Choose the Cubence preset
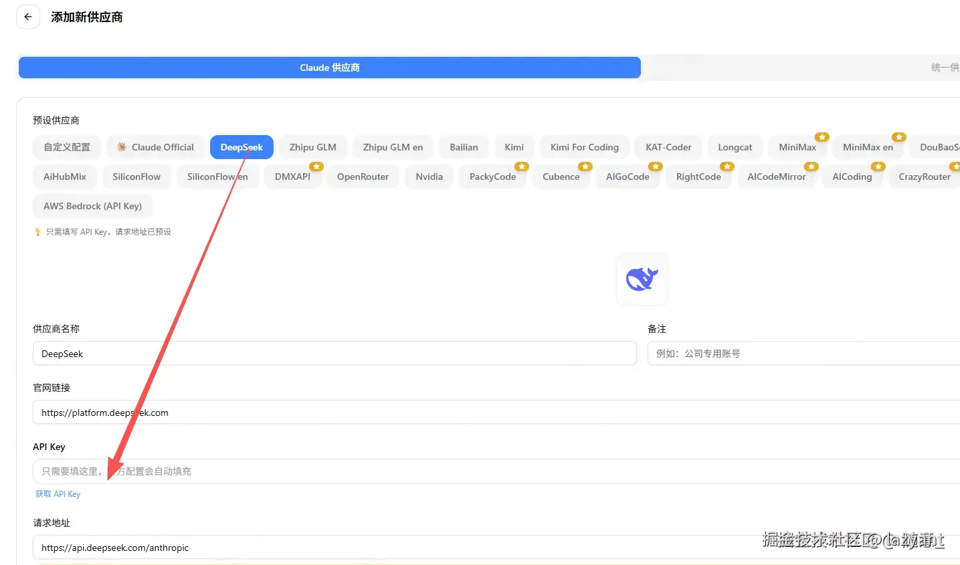960x565 pixels. point(561,177)
